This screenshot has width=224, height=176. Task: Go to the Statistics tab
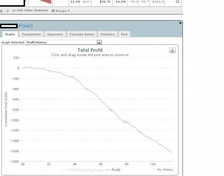pyautogui.click(x=108, y=34)
